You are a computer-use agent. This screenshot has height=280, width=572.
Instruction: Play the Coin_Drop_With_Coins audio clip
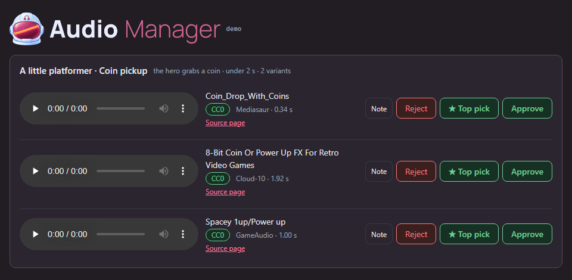pos(35,108)
